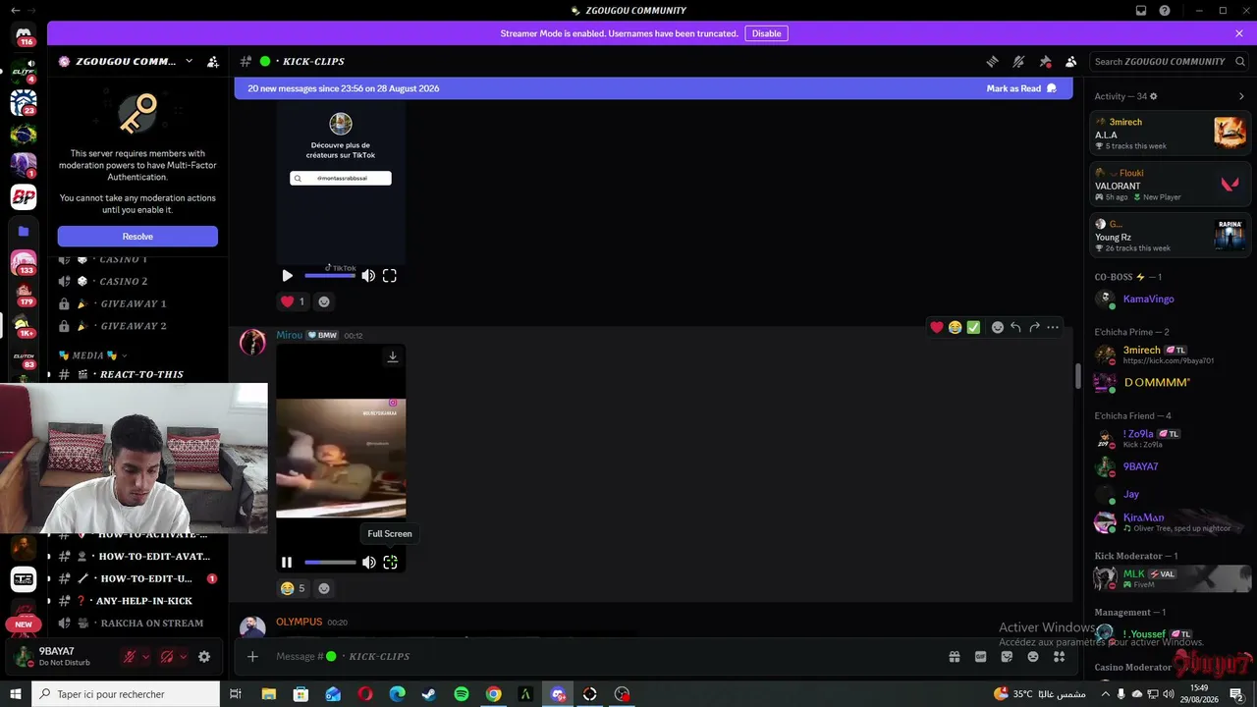Toggle laughing reaction with count 5
Image resolution: width=1257 pixels, height=707 pixels.
(x=293, y=588)
